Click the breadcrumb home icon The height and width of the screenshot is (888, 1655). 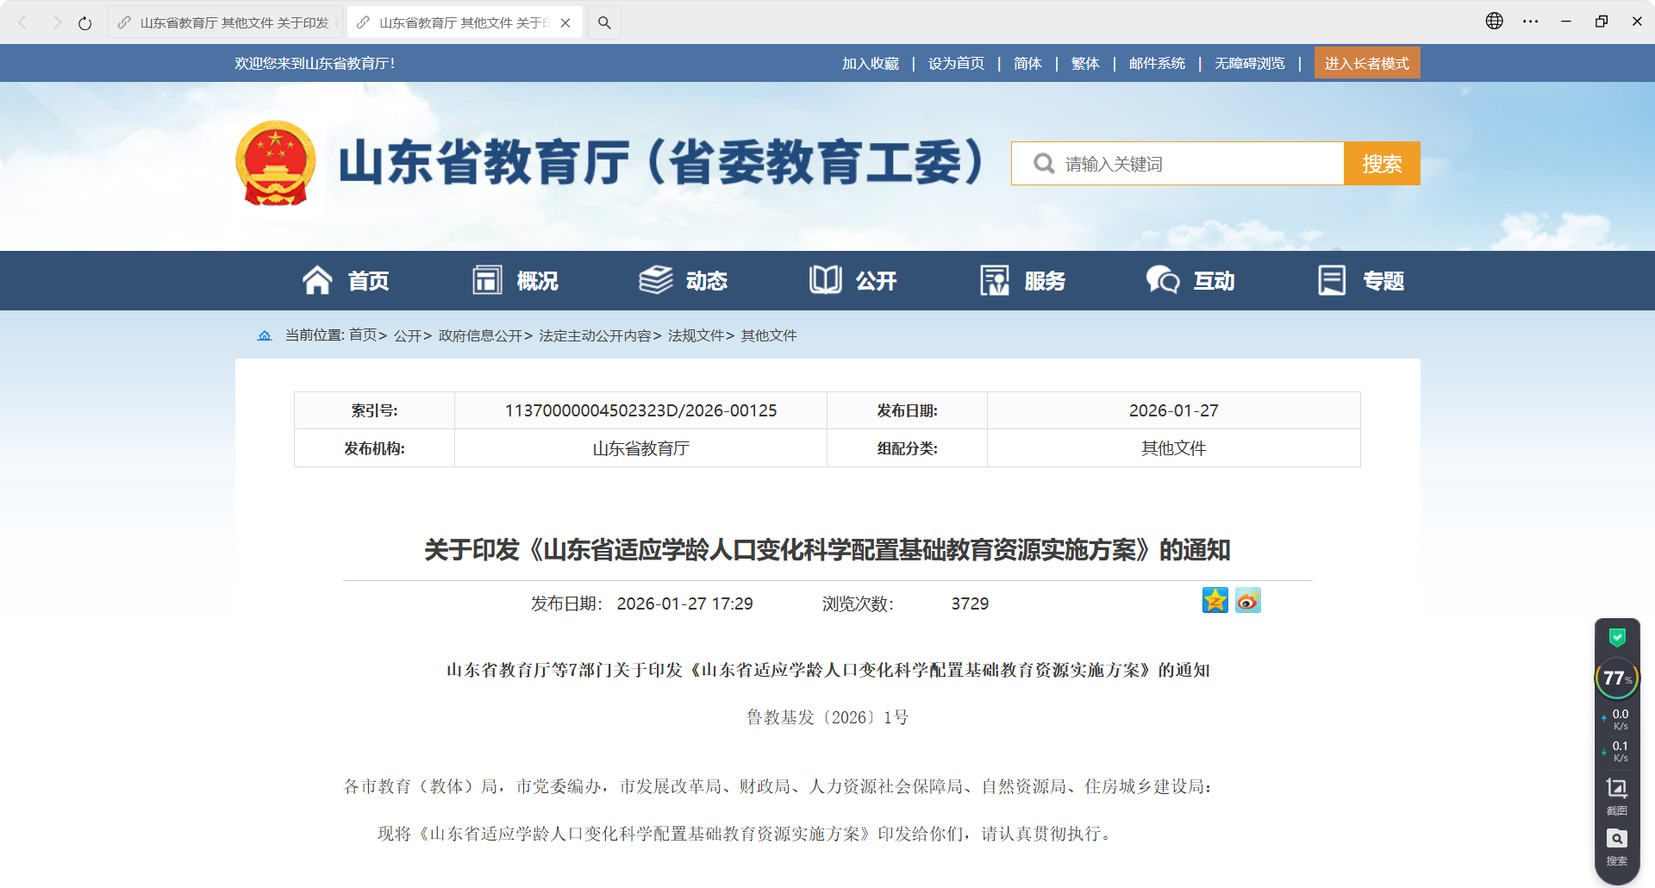(265, 335)
